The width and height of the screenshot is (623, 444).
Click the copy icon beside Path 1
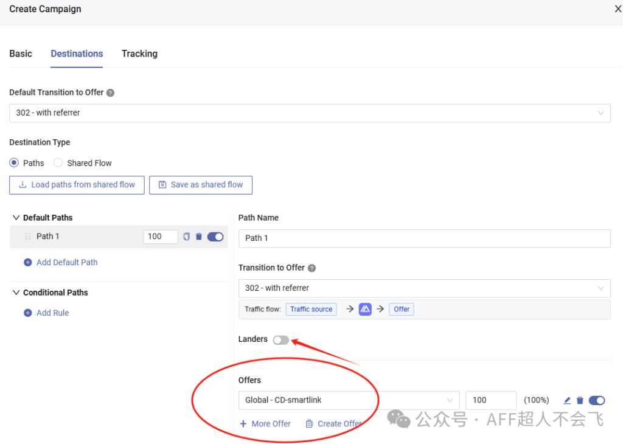click(187, 237)
